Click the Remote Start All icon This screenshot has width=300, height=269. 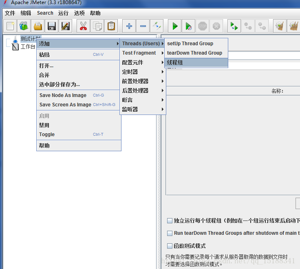pyautogui.click(x=234, y=26)
